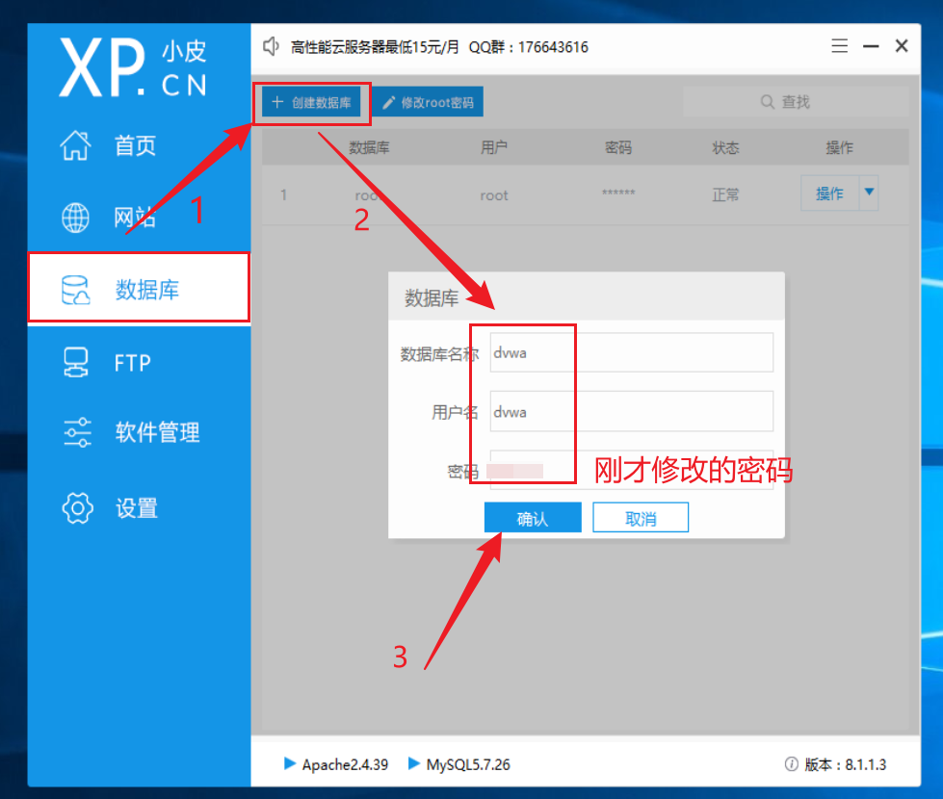Select the 数据库 sidebar item
This screenshot has height=799, width=943.
[139, 288]
